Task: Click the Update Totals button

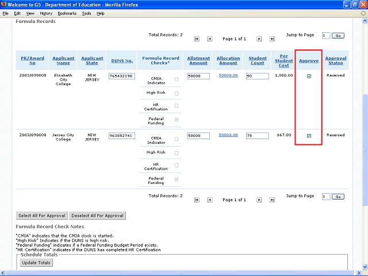Action: tap(36, 263)
